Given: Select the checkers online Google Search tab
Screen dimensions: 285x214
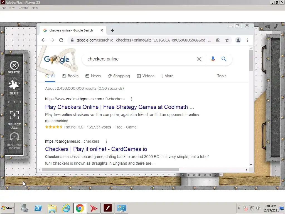Looking at the screenshot, I should 73,30.
